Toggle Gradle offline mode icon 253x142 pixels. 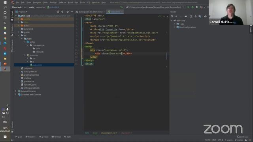205,16
